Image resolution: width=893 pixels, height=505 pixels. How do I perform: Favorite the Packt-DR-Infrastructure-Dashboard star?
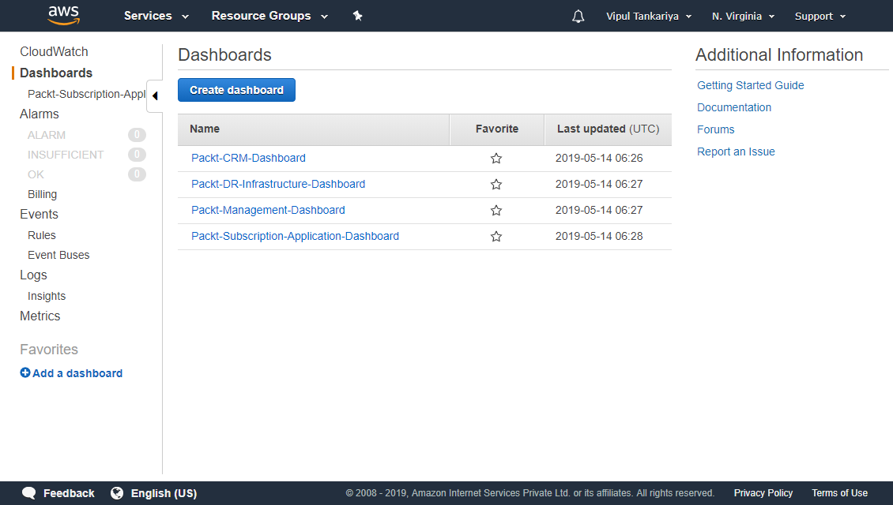click(x=496, y=185)
